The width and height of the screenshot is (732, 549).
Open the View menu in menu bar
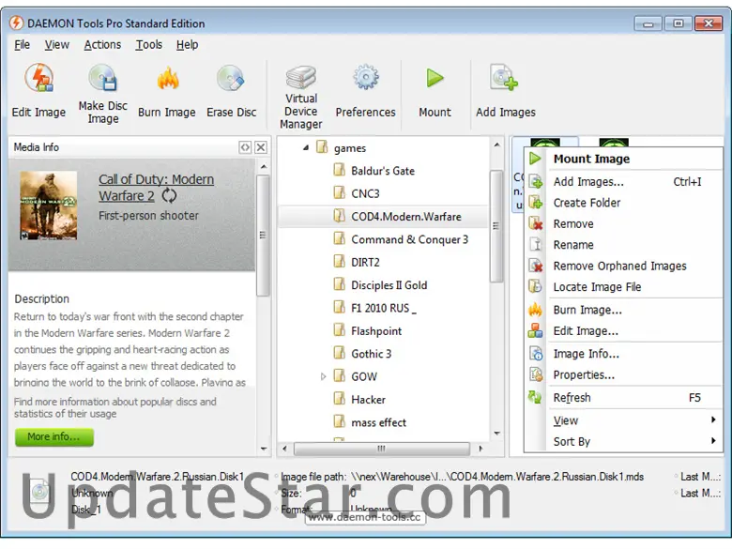[x=57, y=45]
